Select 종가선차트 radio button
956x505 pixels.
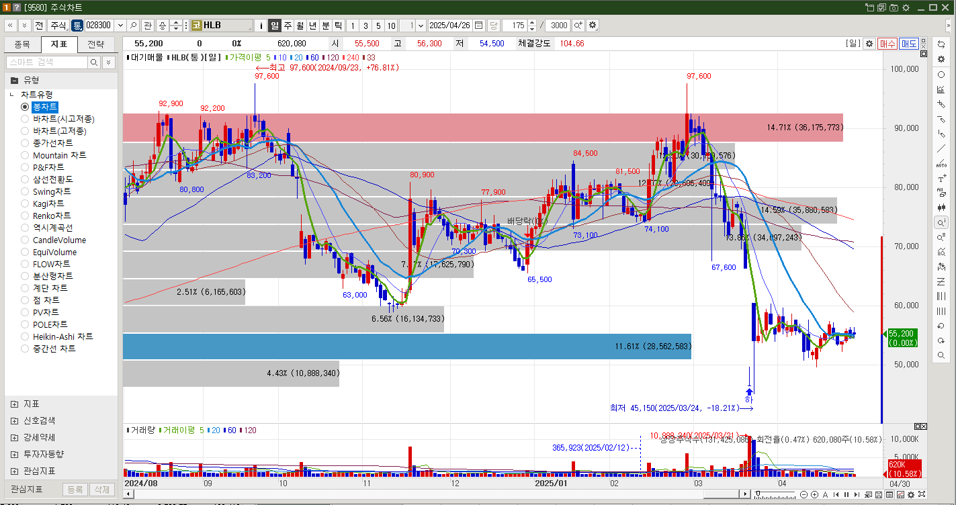(x=25, y=143)
